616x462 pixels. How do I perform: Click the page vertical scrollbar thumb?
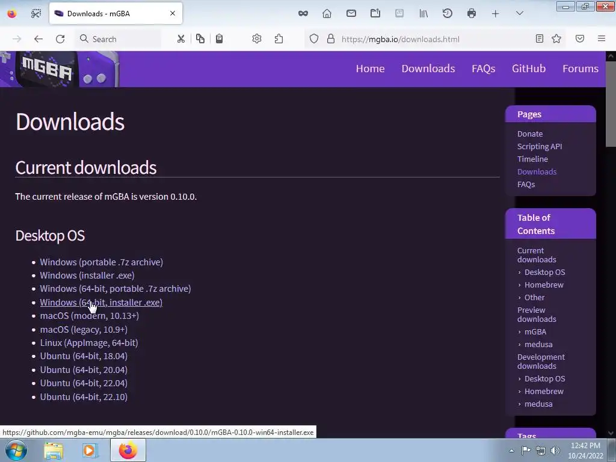coord(611,103)
